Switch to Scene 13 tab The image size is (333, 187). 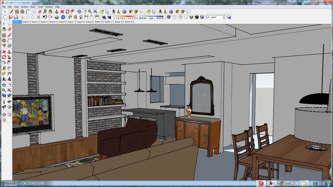tap(129, 22)
